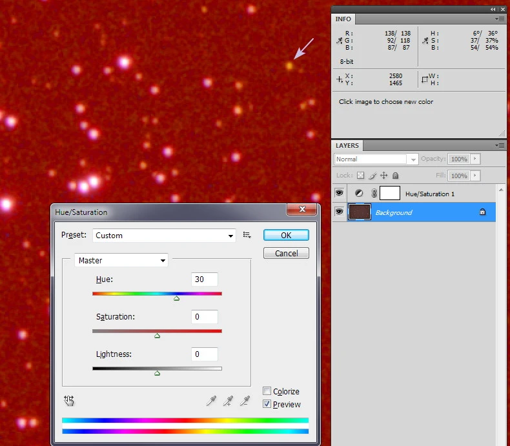Enable the Colorize checkbox
The image size is (510, 446).
[x=267, y=391]
